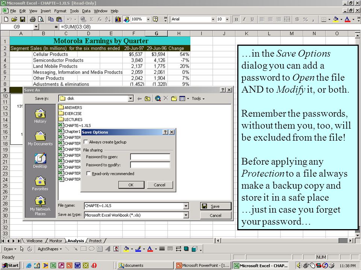Expand the File name dropdown arrow
The height and width of the screenshot is (270, 361).
pos(186,206)
